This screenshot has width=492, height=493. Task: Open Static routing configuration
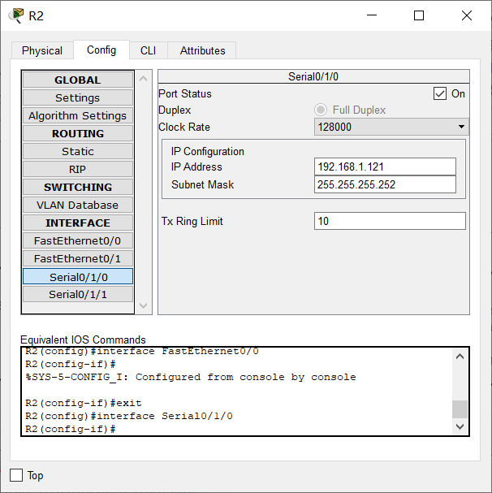pyautogui.click(x=78, y=151)
